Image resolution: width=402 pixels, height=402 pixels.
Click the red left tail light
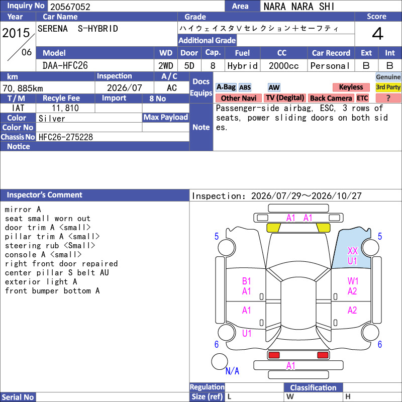pyautogui.click(x=274, y=355)
